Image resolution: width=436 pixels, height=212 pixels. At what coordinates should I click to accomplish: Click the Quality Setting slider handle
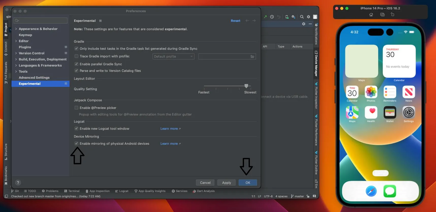point(246,86)
